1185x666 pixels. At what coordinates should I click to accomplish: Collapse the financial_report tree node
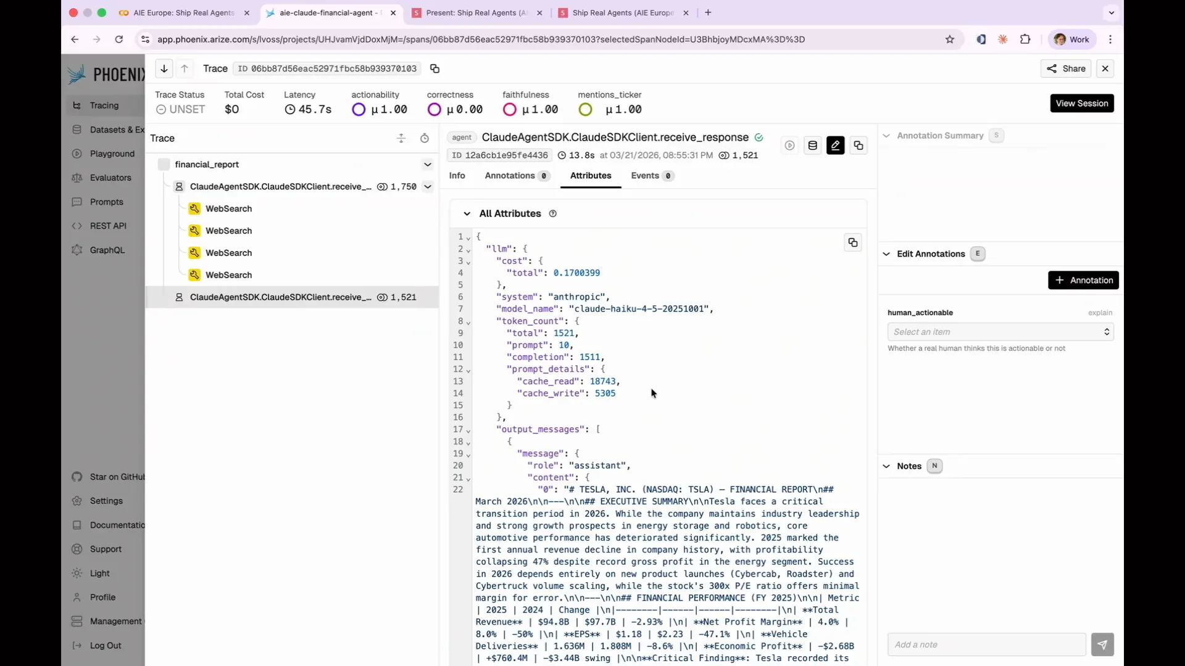[427, 165]
